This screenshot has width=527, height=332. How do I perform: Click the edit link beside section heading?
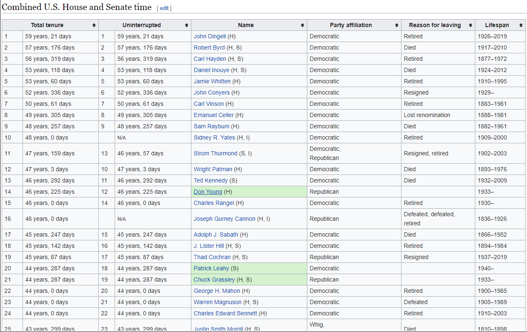coord(164,8)
